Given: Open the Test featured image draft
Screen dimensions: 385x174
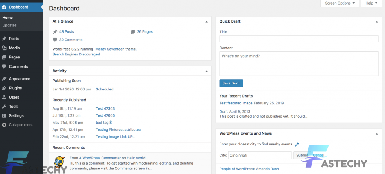Looking at the screenshot, I should [x=236, y=103].
